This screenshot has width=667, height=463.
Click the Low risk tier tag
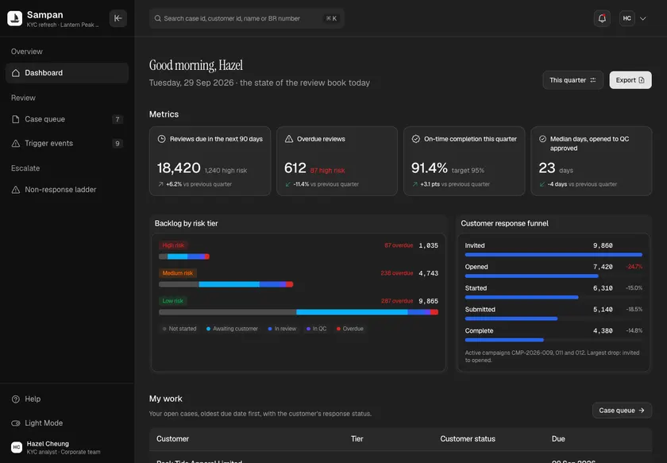(x=173, y=300)
